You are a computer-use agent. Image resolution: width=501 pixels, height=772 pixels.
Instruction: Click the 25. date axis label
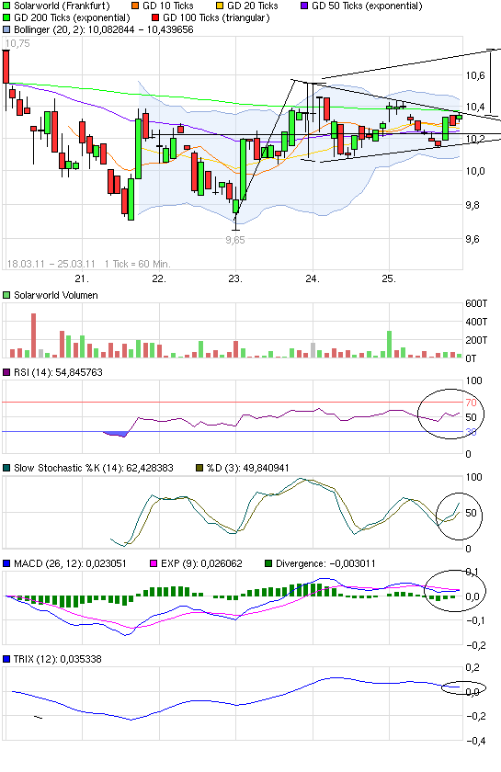coord(389,279)
